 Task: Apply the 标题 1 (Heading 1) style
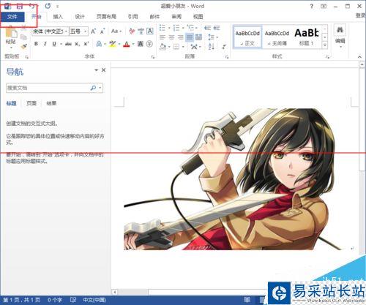point(307,37)
